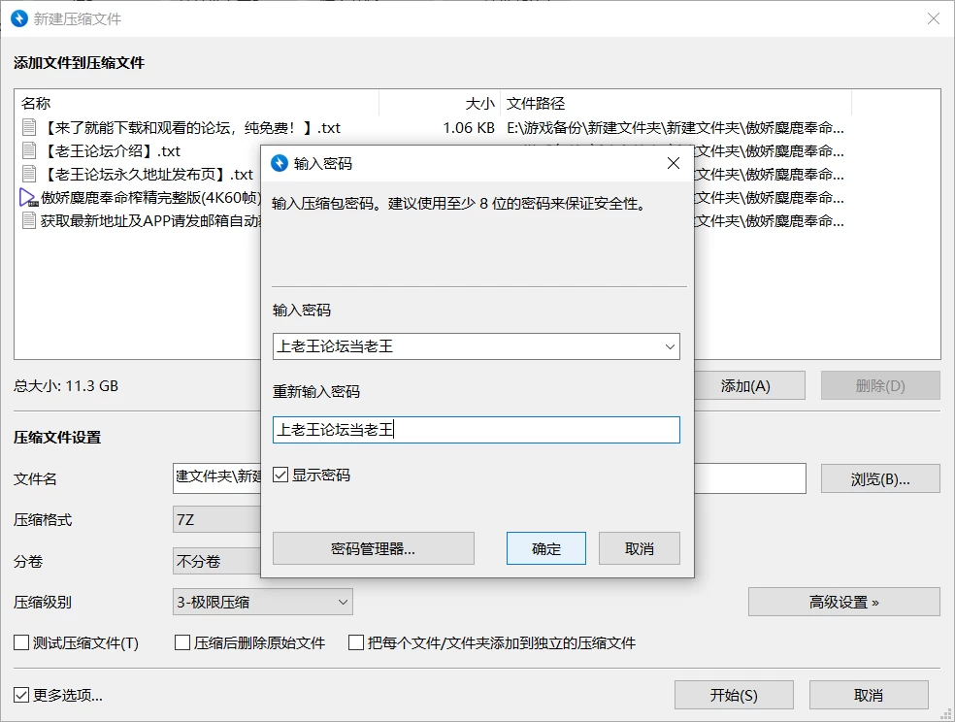Click the 文件路径 column header
This screenshot has height=722, width=955.
point(676,104)
